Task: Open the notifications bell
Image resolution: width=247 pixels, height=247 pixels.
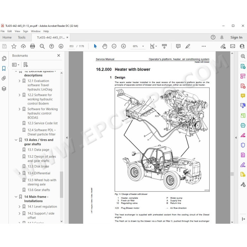Action: pyautogui.click(x=222, y=37)
